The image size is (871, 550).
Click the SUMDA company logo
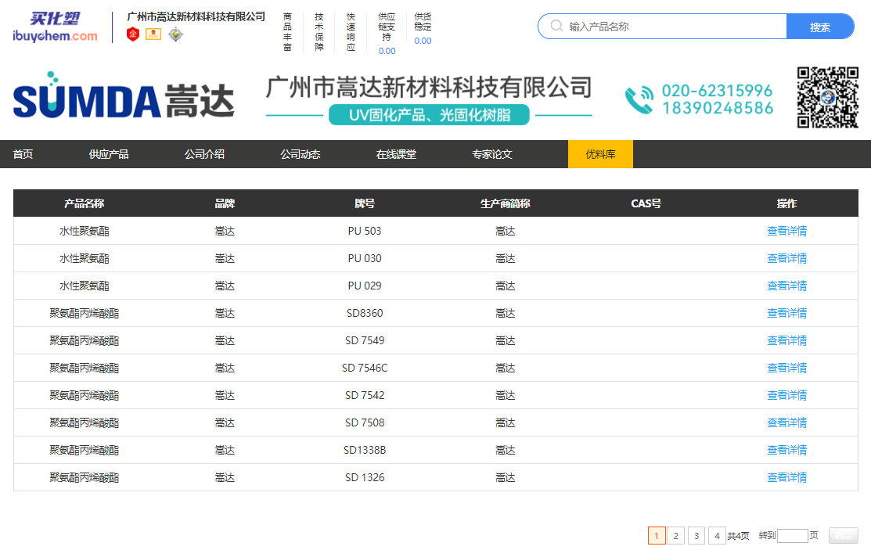(124, 95)
